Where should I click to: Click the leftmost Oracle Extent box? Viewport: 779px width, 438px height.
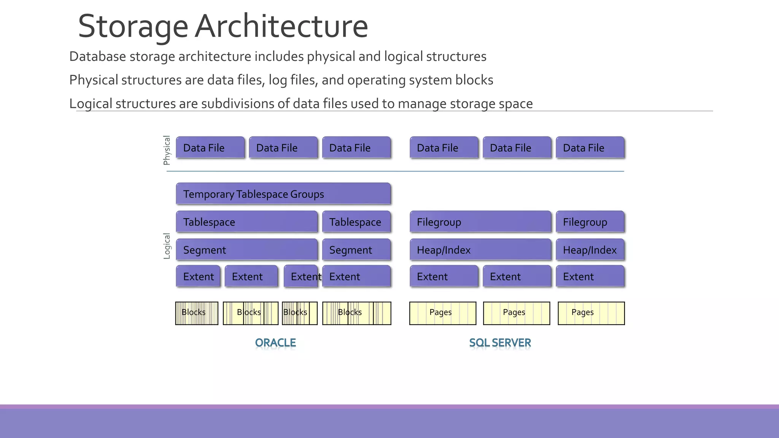(x=198, y=276)
